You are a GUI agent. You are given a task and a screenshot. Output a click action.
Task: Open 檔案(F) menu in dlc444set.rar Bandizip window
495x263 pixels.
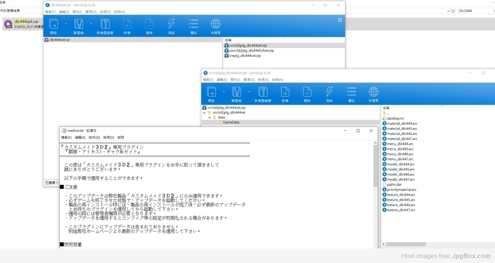(x=50, y=12)
